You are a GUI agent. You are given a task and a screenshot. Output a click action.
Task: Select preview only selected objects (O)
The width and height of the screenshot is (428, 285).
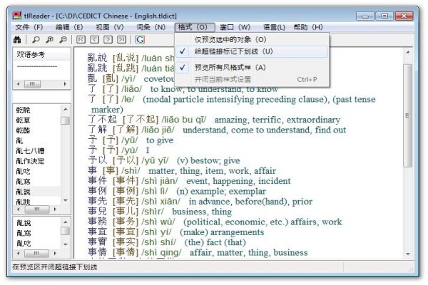pyautogui.click(x=252, y=40)
